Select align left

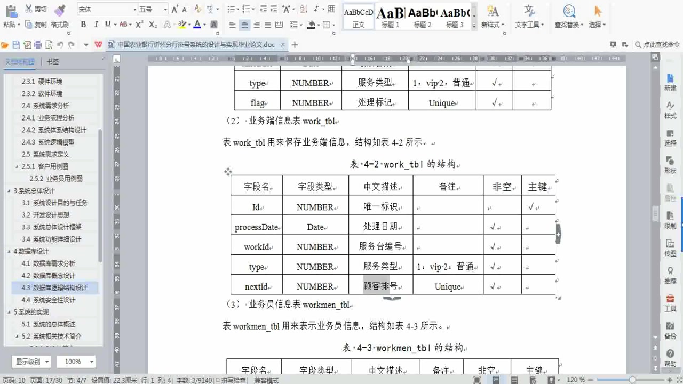pyautogui.click(x=233, y=25)
